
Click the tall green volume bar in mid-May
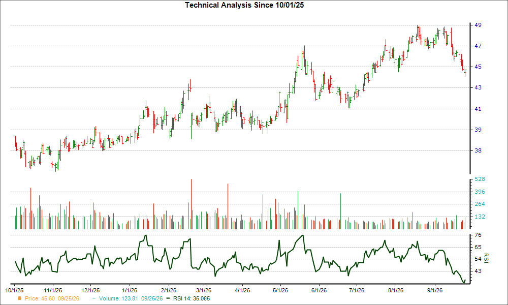tap(298, 210)
